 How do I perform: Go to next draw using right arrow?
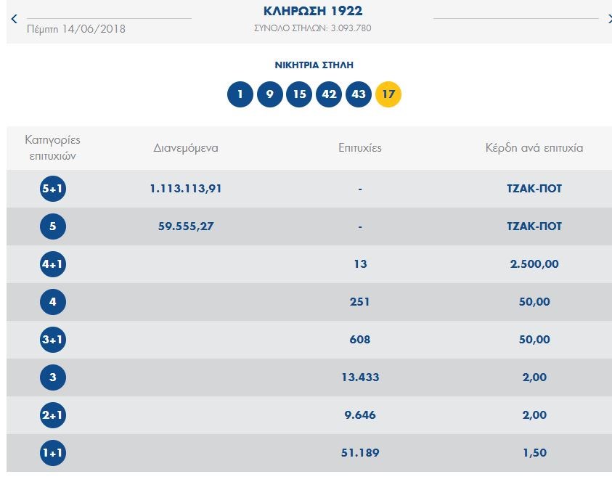click(608, 19)
